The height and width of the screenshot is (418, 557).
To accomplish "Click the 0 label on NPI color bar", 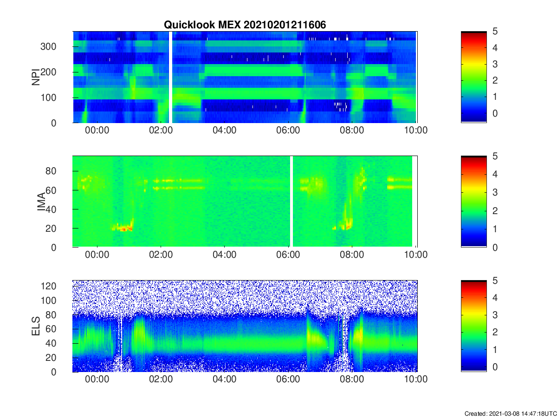I will click(x=495, y=113).
